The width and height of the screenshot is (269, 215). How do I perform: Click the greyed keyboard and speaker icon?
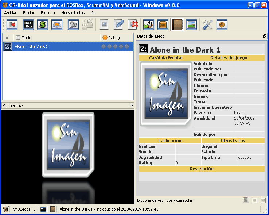pyautogui.click(x=88, y=24)
